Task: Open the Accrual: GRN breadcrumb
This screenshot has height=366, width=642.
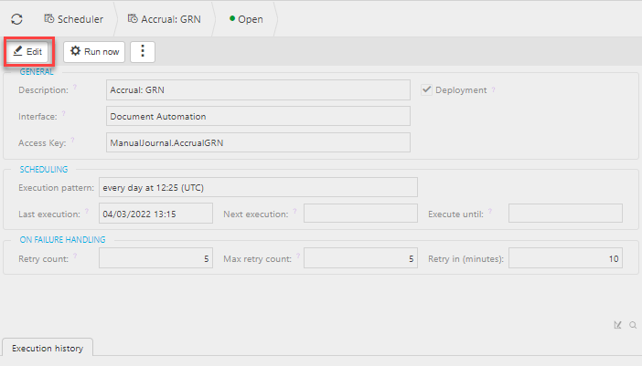Action: point(165,19)
